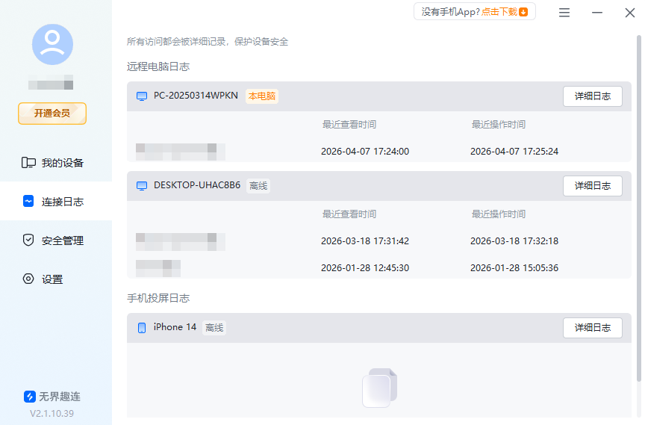Open the 安全管理 shield icon
Screen dimensions: 645x425
pyautogui.click(x=29, y=241)
